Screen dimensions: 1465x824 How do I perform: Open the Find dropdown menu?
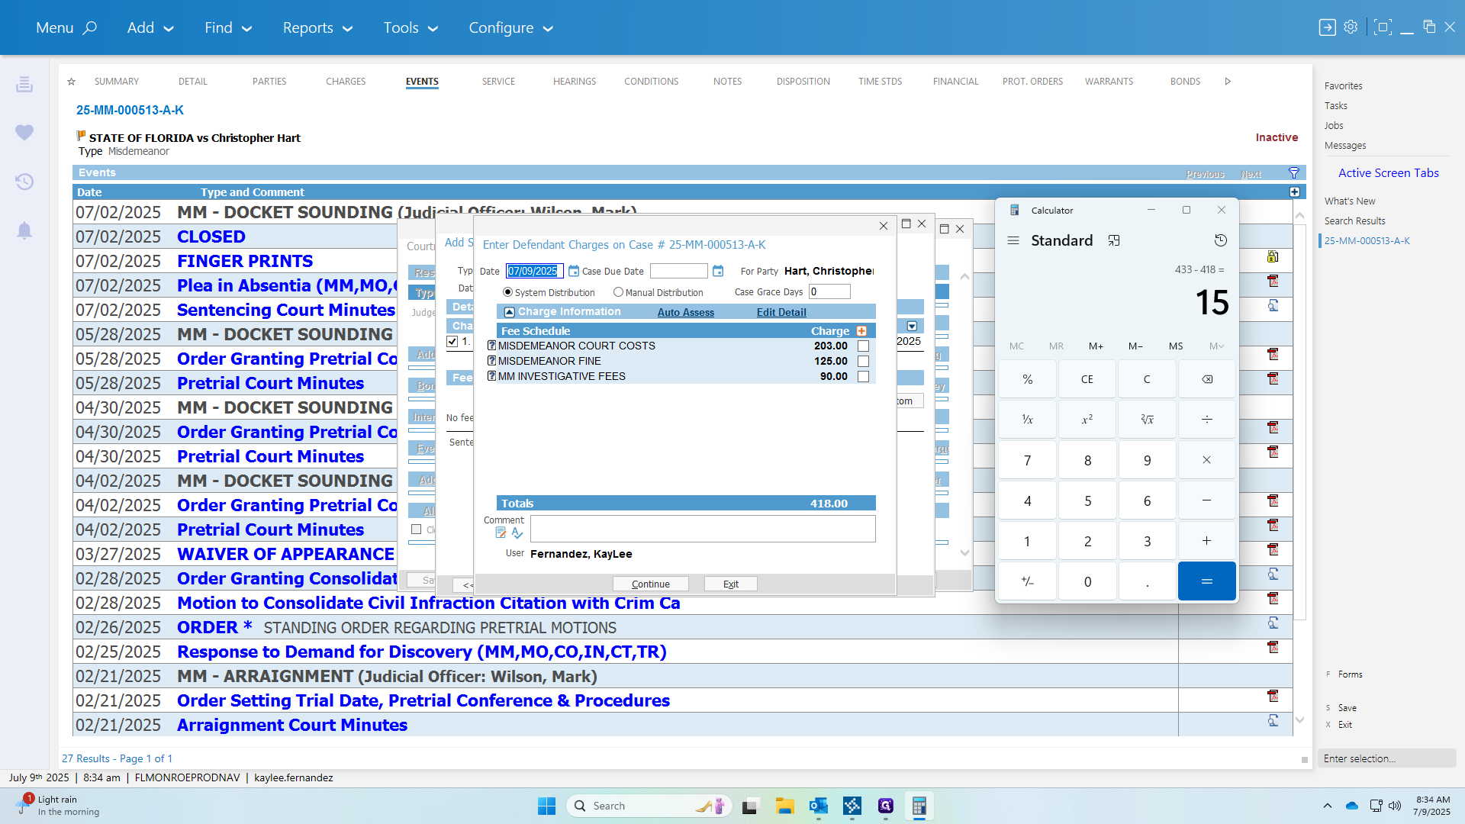pyautogui.click(x=228, y=27)
